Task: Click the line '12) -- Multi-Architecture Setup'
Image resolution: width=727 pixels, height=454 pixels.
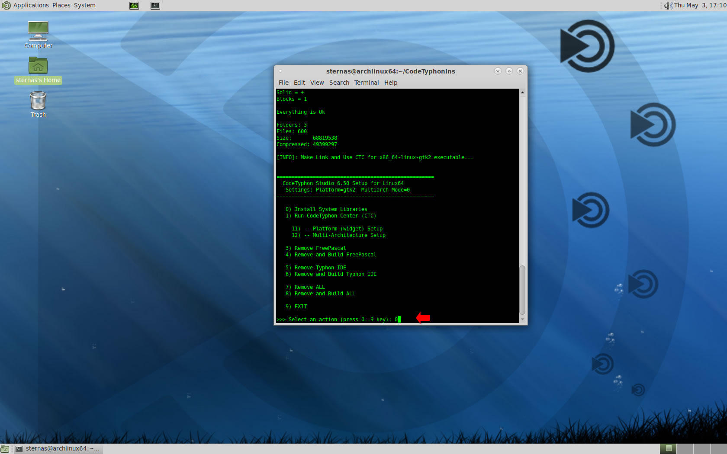Action: tap(338, 235)
